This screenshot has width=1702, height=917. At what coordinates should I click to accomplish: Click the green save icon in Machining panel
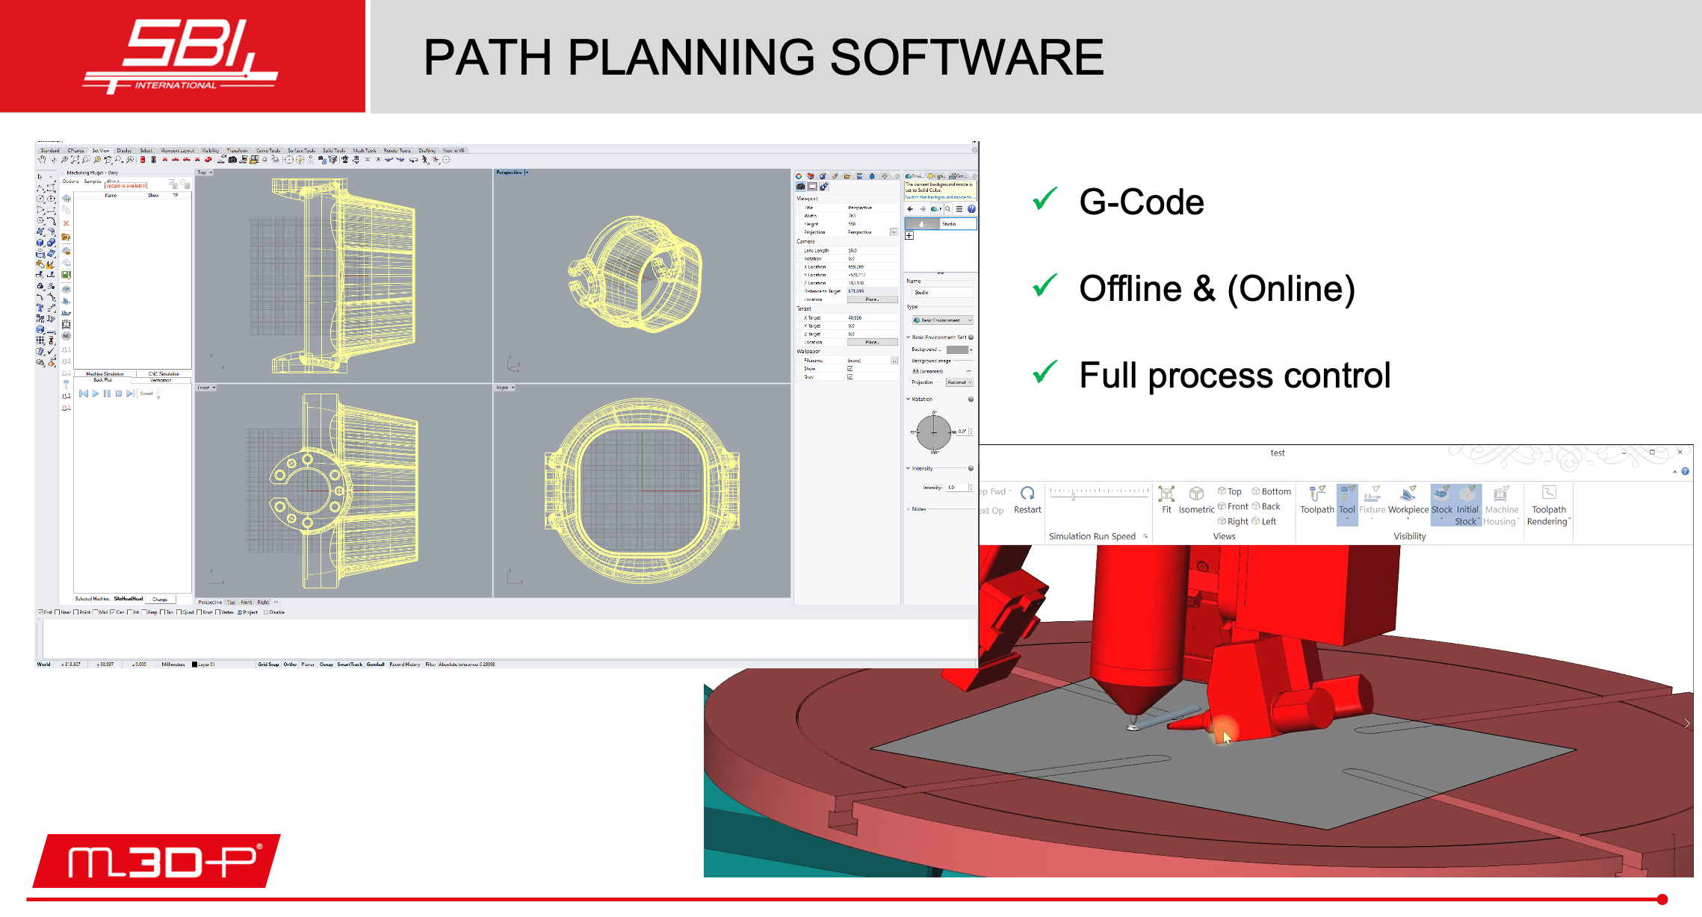(66, 275)
